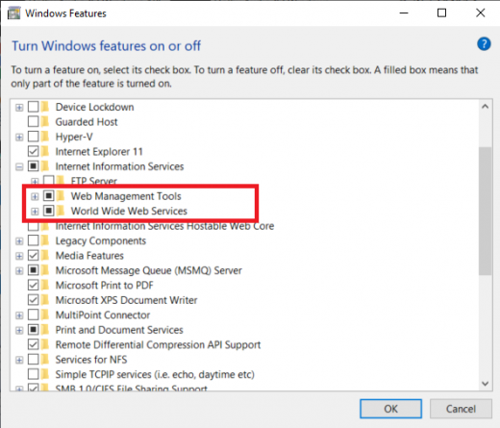The width and height of the screenshot is (500, 428).
Task: Enable the Guarded Host checkbox
Action: tap(34, 122)
